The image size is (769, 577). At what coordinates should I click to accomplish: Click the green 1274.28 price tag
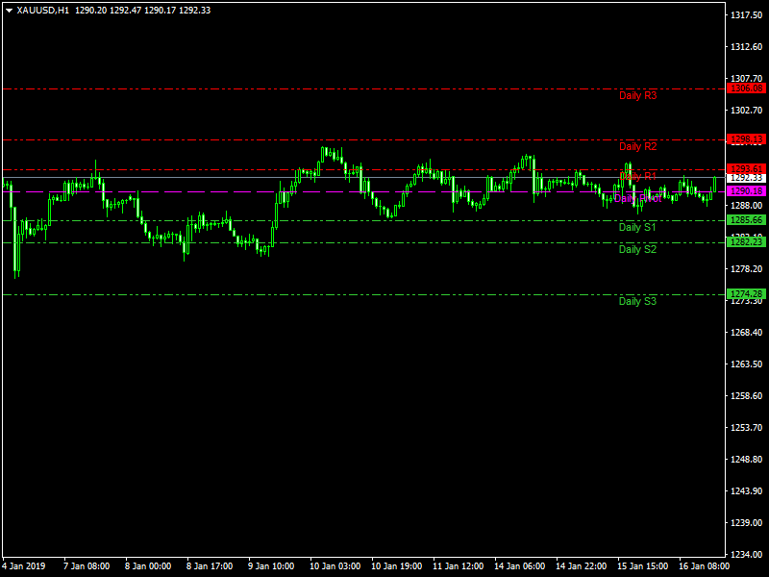point(746,294)
